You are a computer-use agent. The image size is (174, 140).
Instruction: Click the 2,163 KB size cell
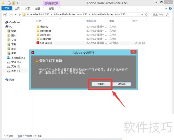coord(140,43)
